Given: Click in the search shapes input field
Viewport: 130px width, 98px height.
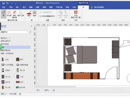Looking at the screenshot, I should [14, 32].
